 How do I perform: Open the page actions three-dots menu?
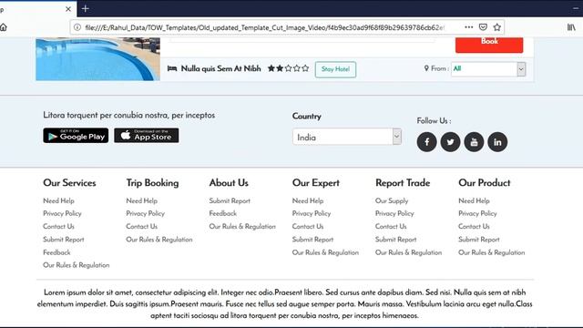469,27
